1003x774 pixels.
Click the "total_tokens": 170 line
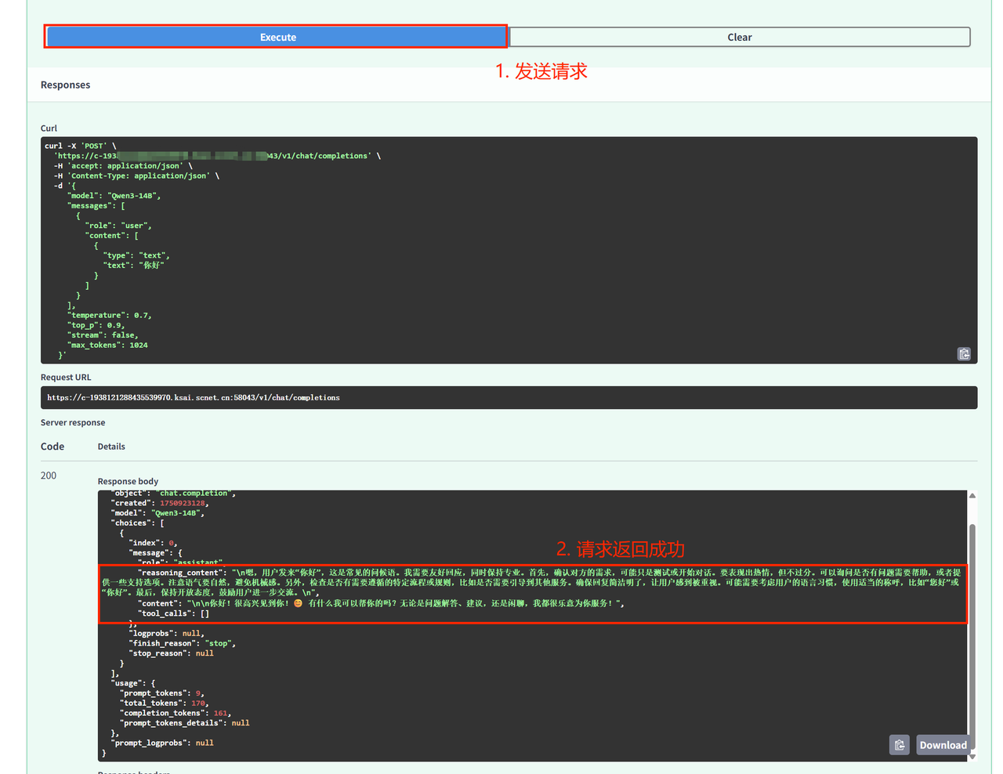164,703
